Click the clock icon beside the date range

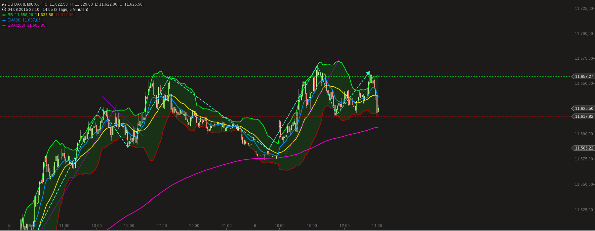pos(4,10)
